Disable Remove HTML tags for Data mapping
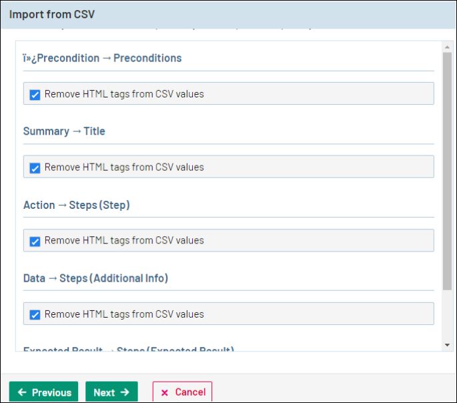Image resolution: width=457 pixels, height=403 pixels. [35, 315]
